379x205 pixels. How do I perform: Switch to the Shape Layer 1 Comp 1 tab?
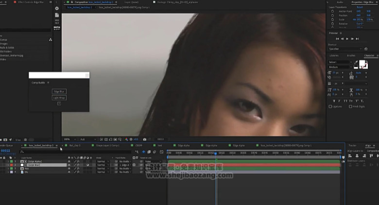click(x=107, y=146)
